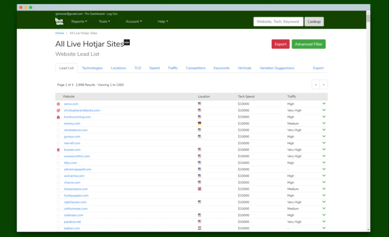Go to next results page arrow

[324, 84]
